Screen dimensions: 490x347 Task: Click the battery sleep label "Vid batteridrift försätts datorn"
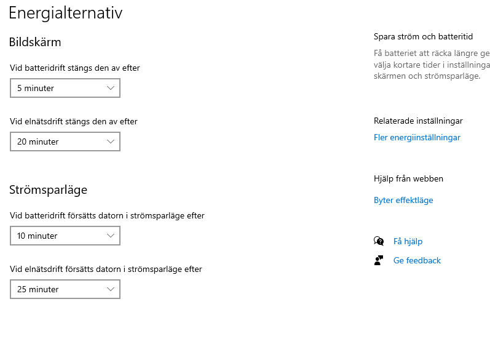[x=107, y=215]
